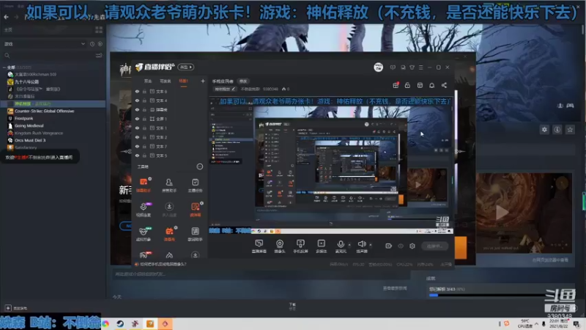Click the Steam favorite star icon
This screenshot has width=586, height=330.
click(570, 130)
